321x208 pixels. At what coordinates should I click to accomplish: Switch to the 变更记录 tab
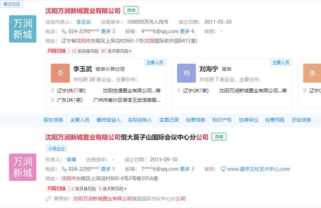[169, 120]
